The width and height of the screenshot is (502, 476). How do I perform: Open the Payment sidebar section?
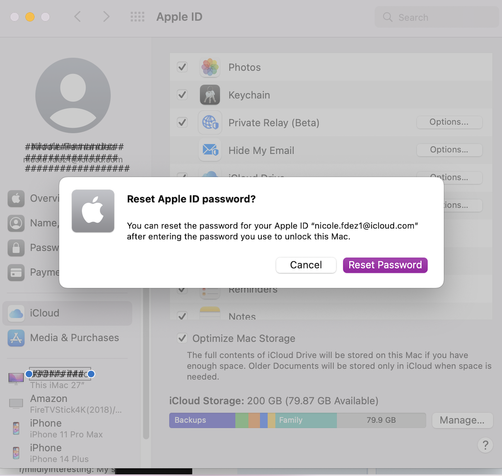point(34,272)
